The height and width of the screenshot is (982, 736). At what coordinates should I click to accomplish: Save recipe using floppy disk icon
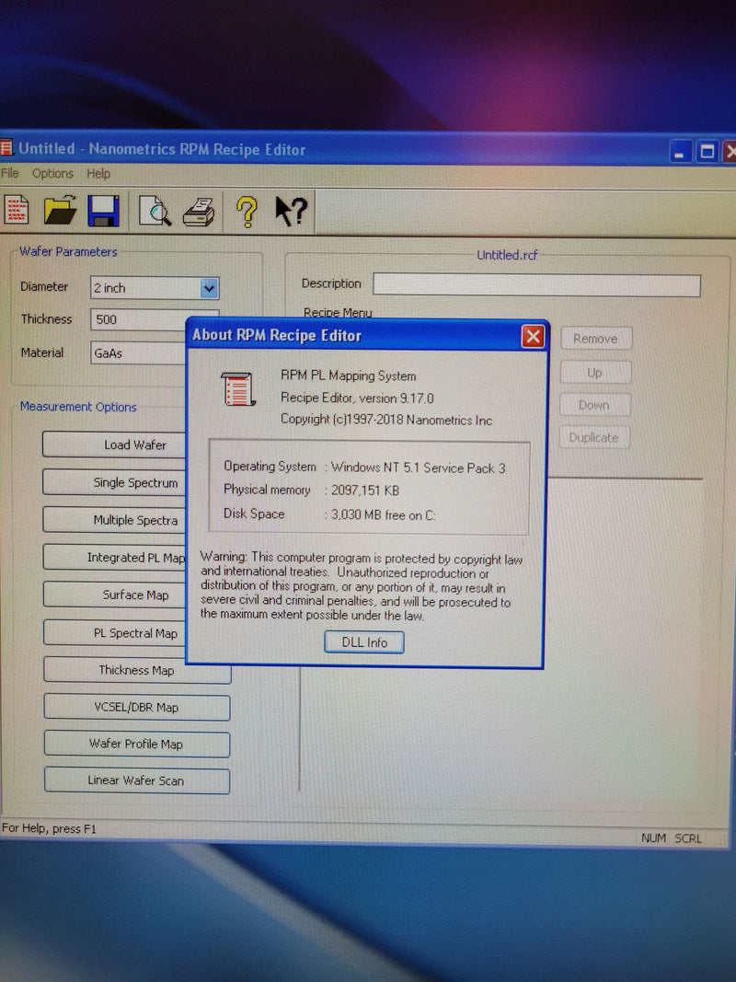(103, 211)
